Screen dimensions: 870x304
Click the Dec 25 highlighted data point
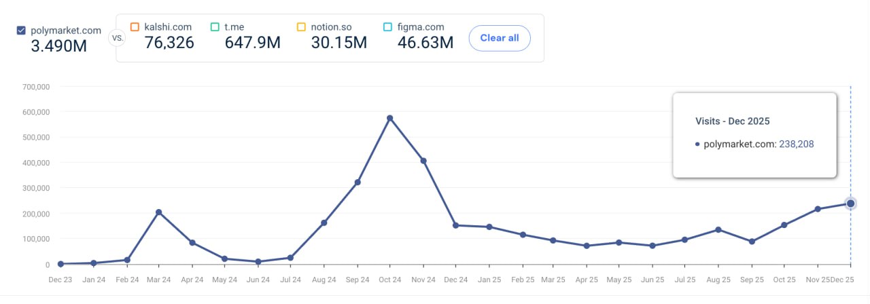point(850,204)
